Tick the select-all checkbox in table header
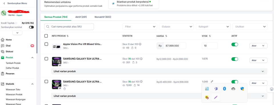This screenshot has width=274, height=105. [x=46, y=36]
